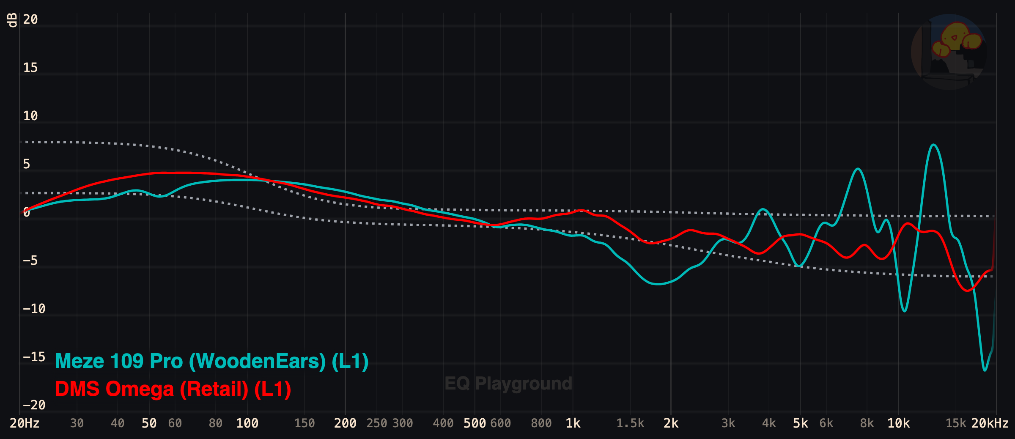Choose the −15 dB vertical axis value
The image size is (1015, 439).
34,357
